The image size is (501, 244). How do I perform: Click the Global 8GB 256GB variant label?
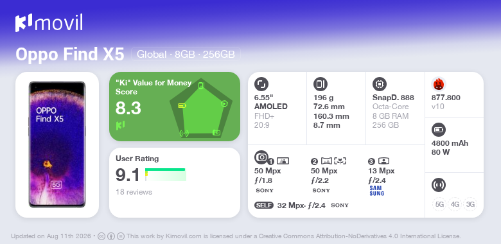tap(186, 55)
